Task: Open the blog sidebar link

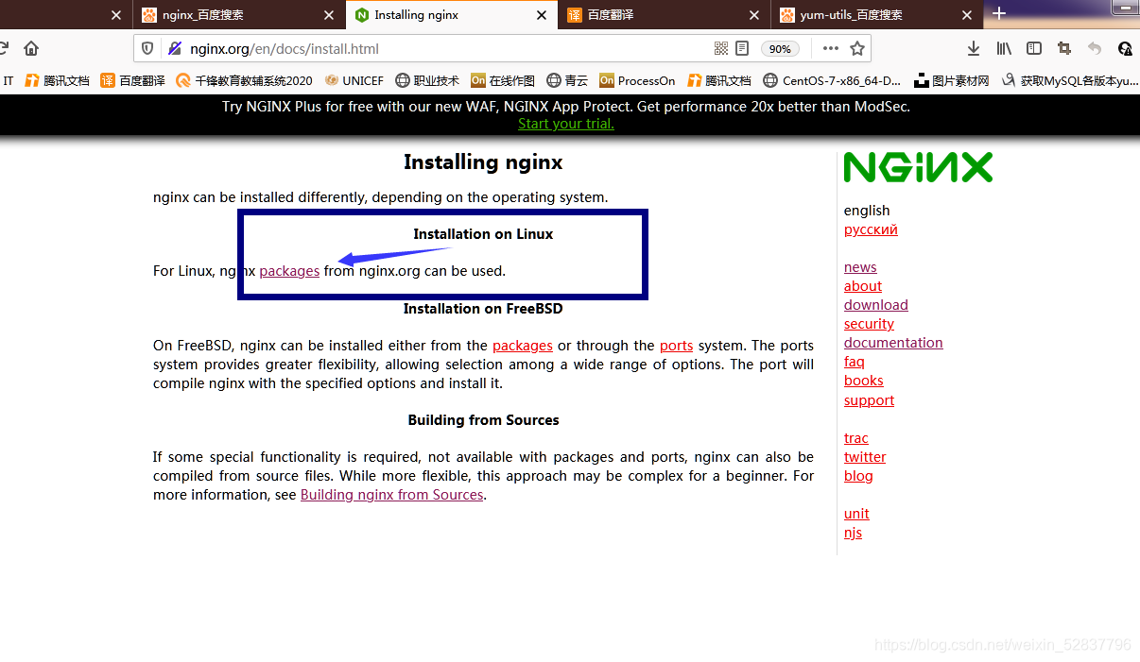Action: (x=858, y=476)
